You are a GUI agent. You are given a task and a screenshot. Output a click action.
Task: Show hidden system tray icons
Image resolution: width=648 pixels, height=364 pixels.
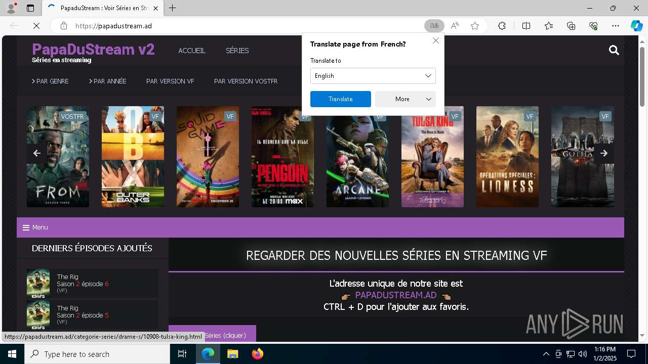546,354
